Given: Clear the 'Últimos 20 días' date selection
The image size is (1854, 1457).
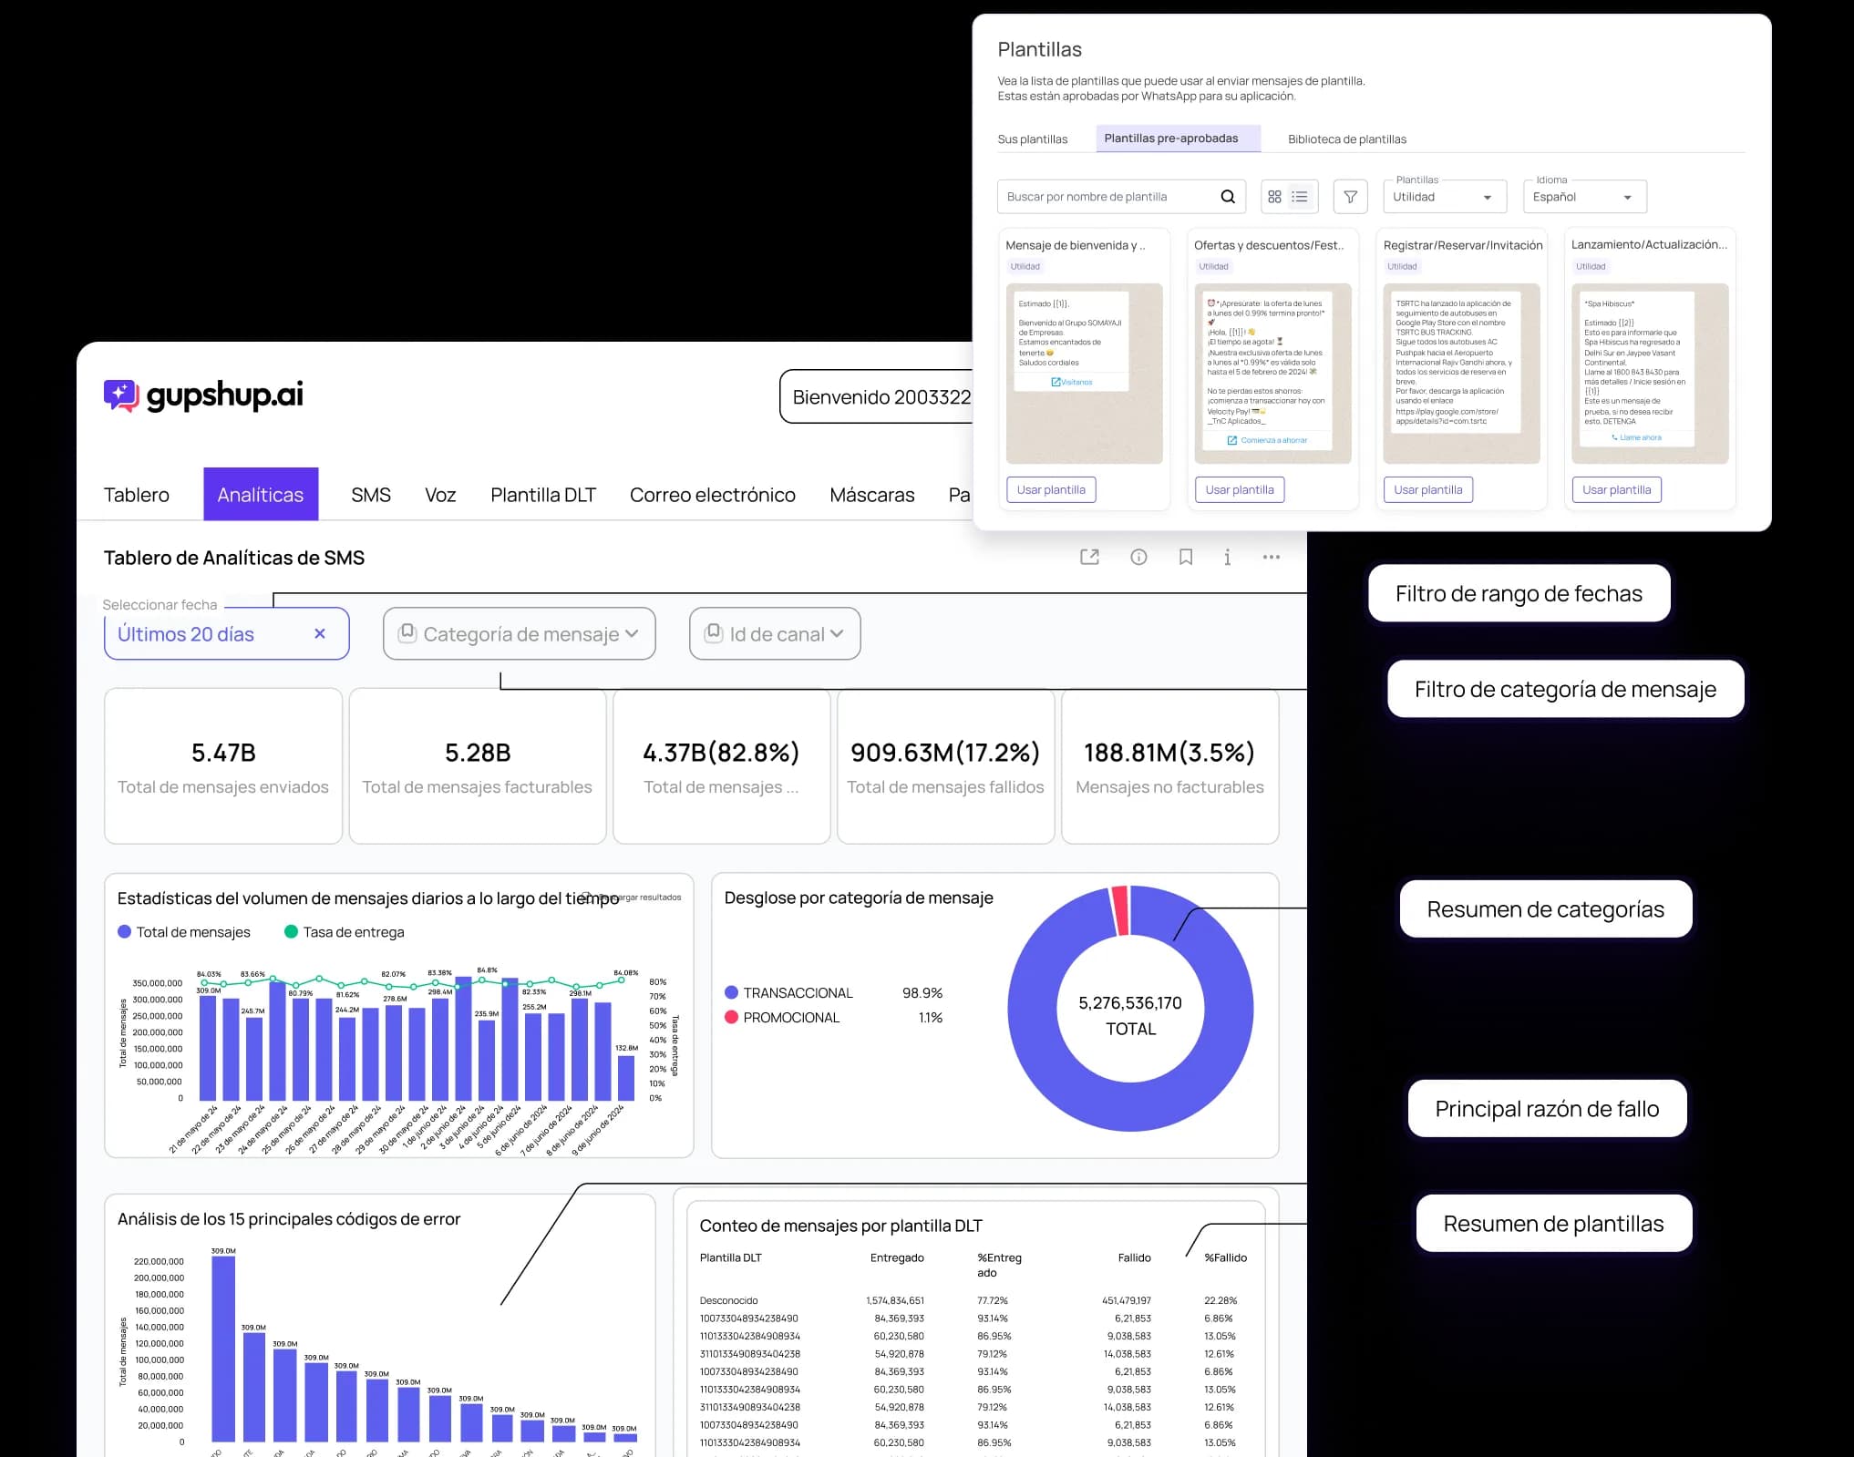Looking at the screenshot, I should tap(320, 633).
